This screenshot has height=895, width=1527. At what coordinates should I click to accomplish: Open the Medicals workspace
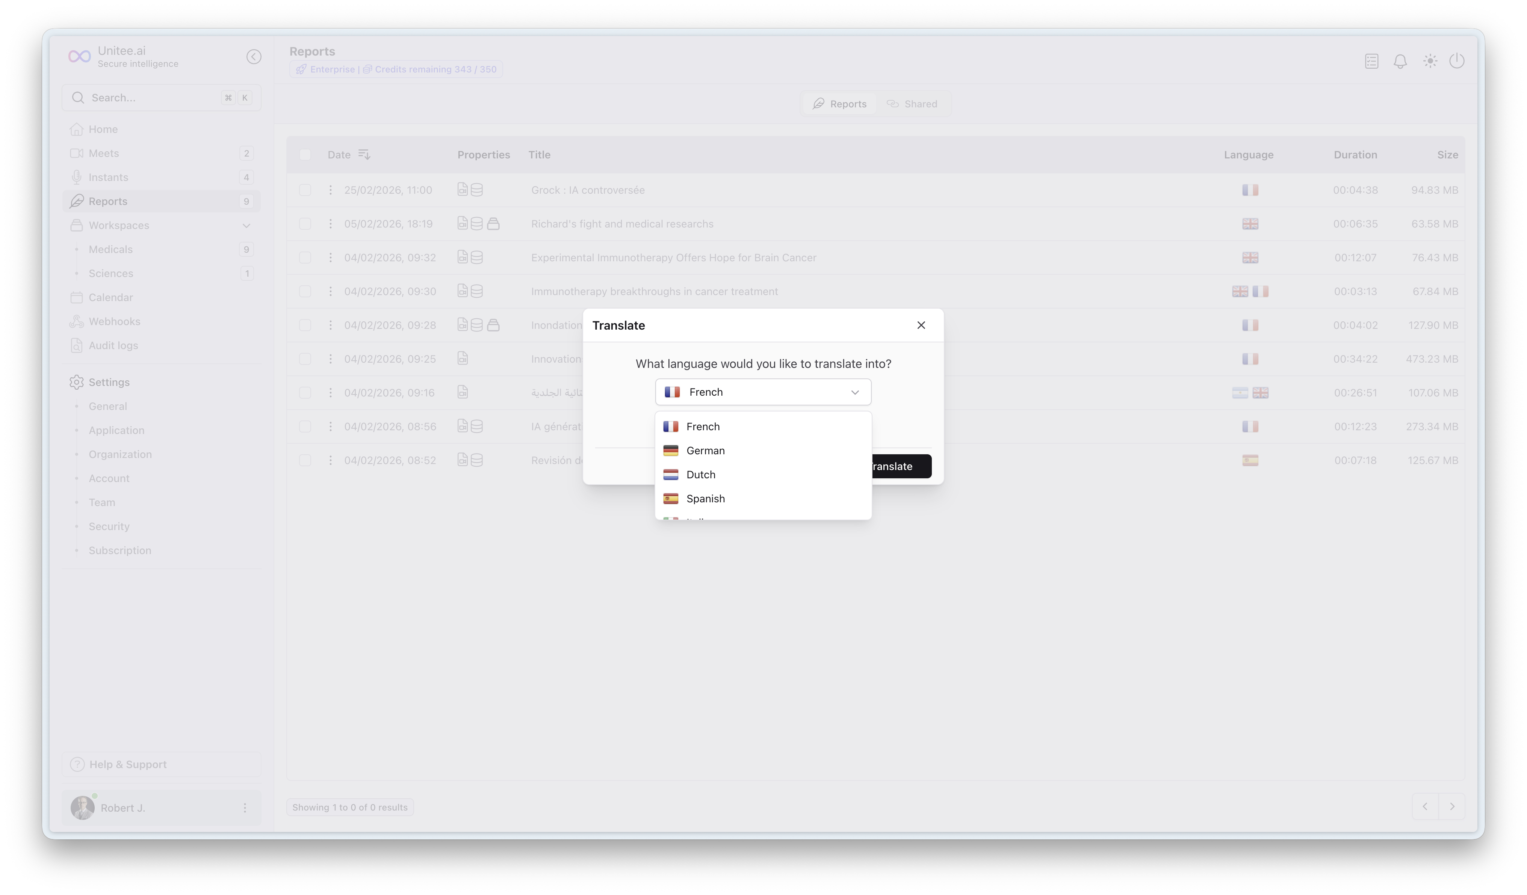tap(161, 250)
